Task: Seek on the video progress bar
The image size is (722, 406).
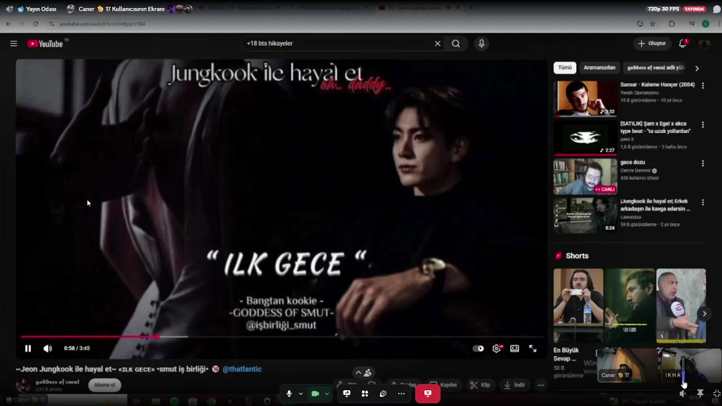Action: 281,337
